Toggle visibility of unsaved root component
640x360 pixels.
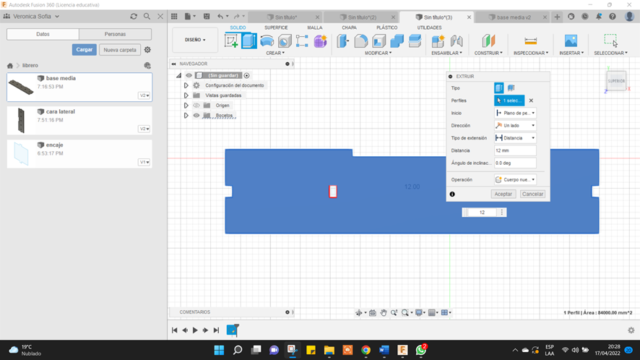pos(189,75)
